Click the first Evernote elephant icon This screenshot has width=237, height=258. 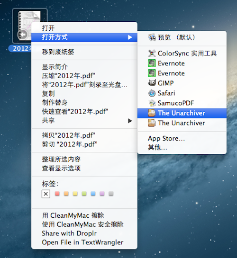tap(152, 63)
